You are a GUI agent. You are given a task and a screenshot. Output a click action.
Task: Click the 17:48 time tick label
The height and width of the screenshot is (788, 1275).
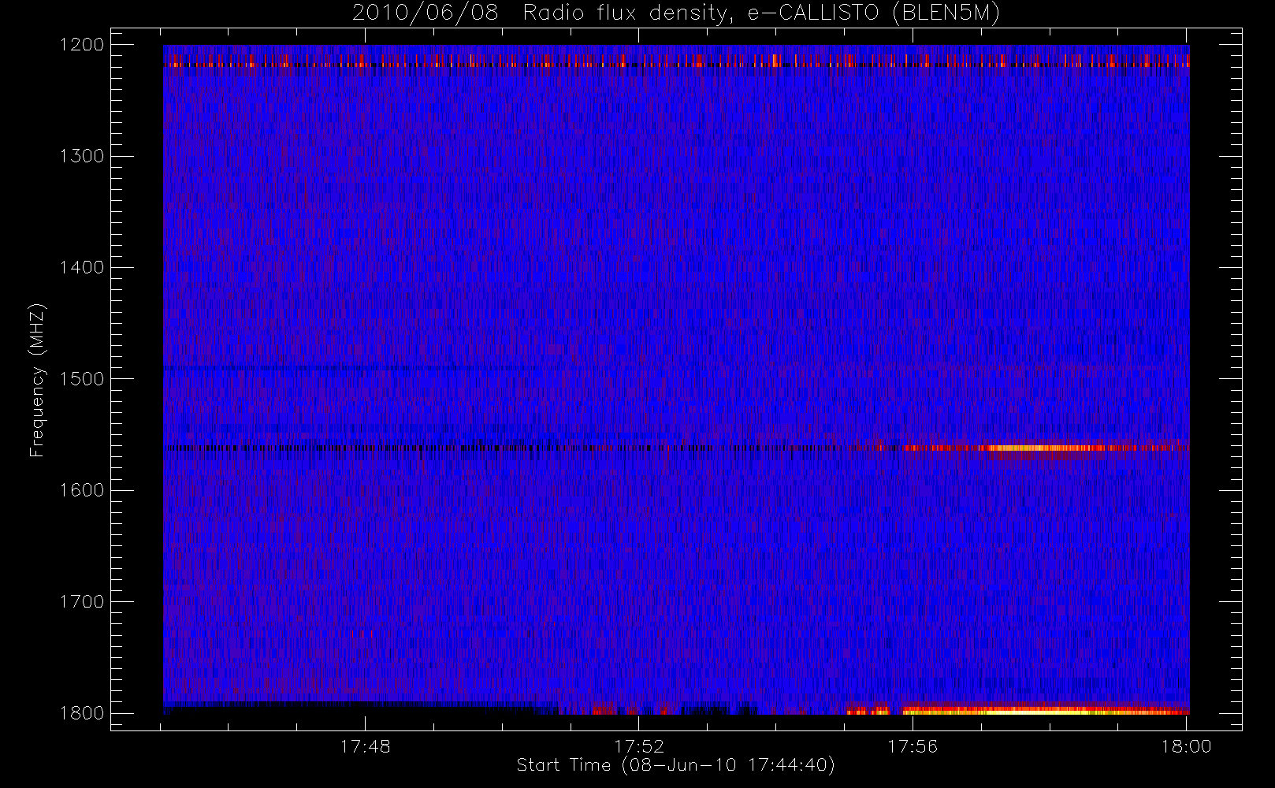pyautogui.click(x=365, y=746)
